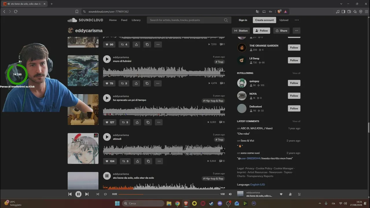
Task: Seek within the "stimoli" waveform
Action: click(x=164, y=150)
